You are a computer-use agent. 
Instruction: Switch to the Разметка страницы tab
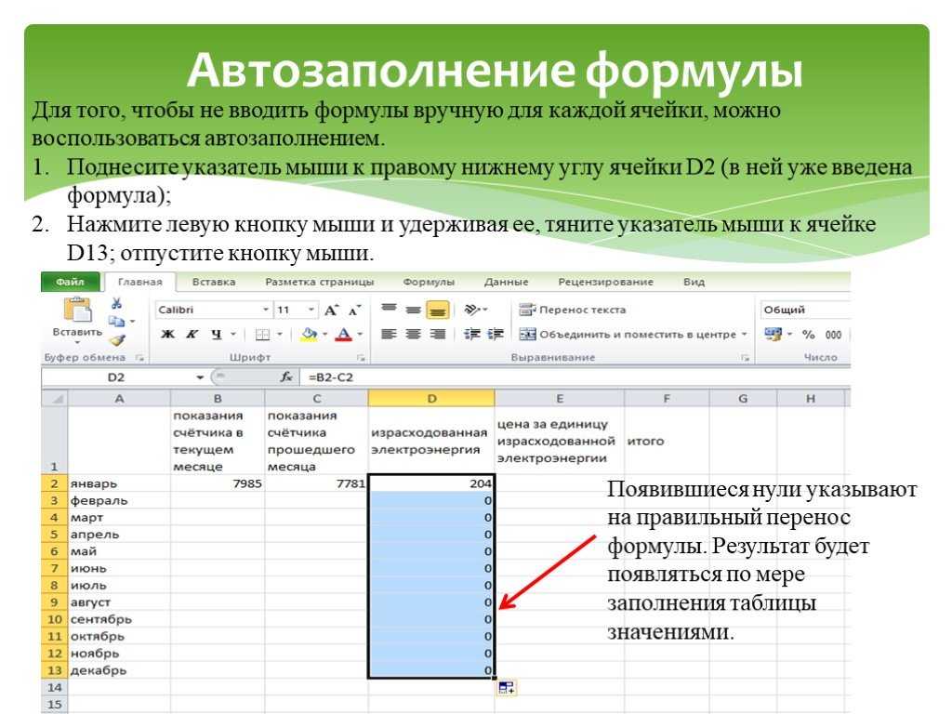(320, 282)
